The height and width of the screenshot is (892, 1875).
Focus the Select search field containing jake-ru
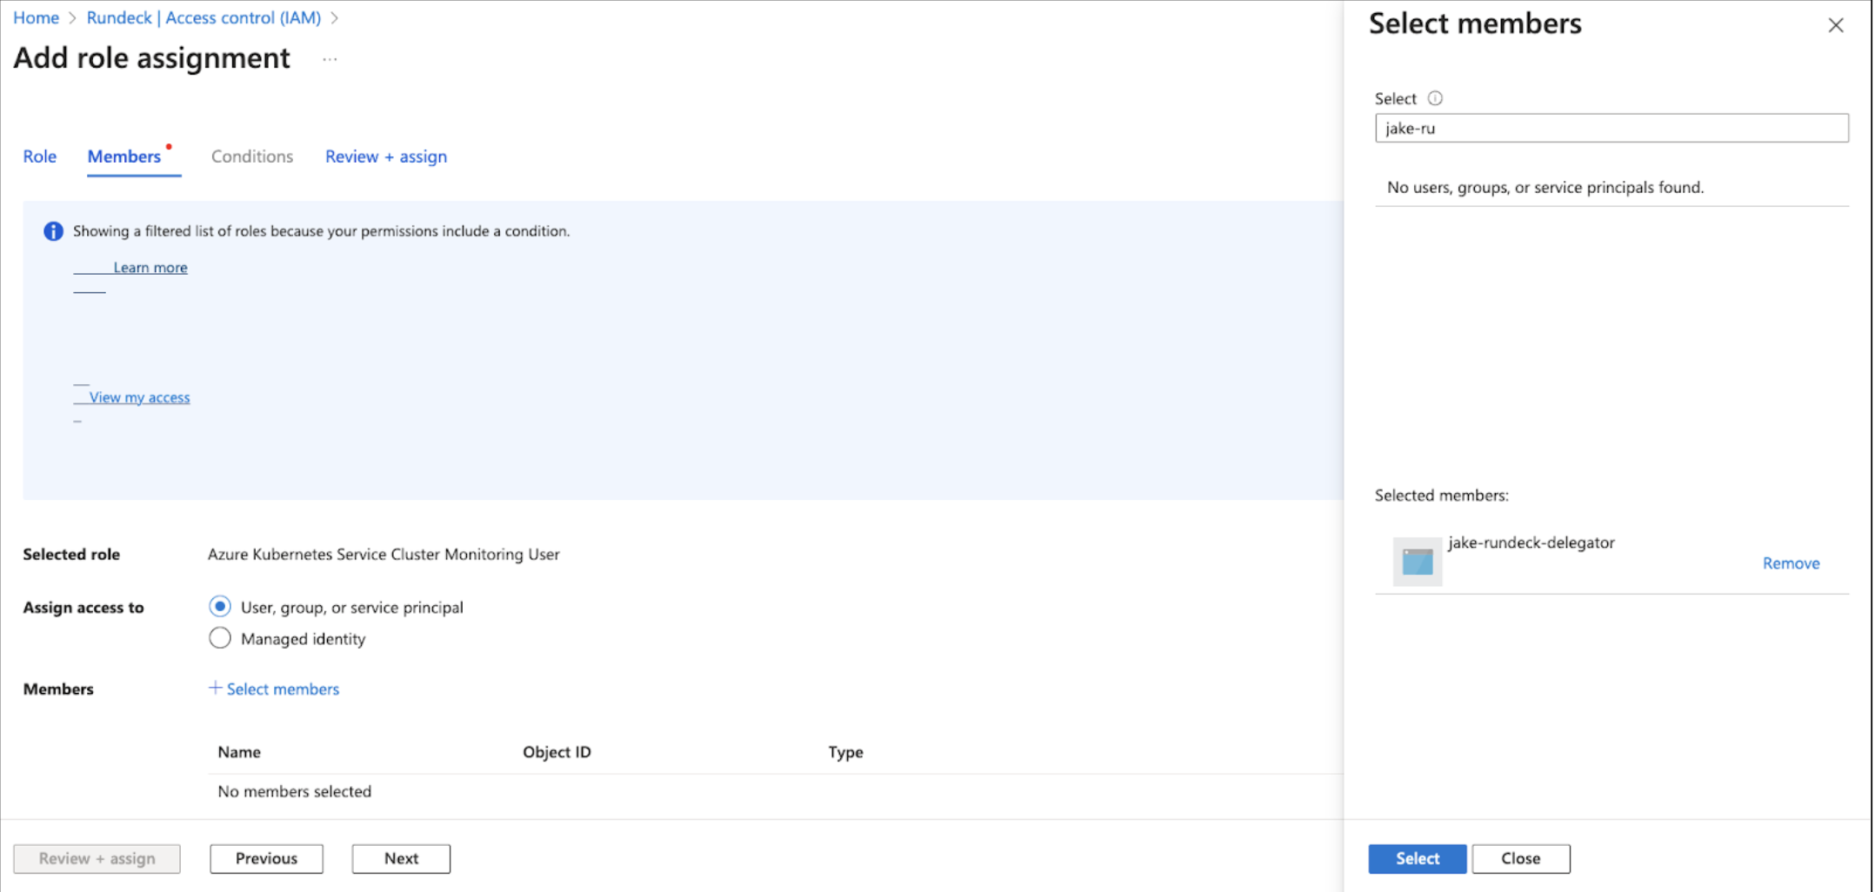(x=1611, y=128)
